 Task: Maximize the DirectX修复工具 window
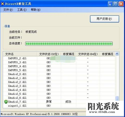116,4
